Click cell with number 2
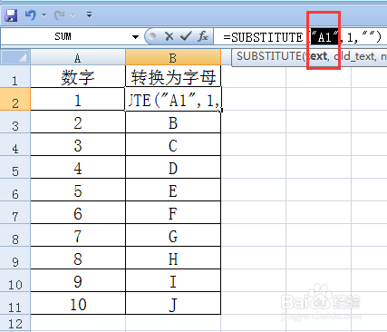This screenshot has height=332, width=387. coord(78,122)
